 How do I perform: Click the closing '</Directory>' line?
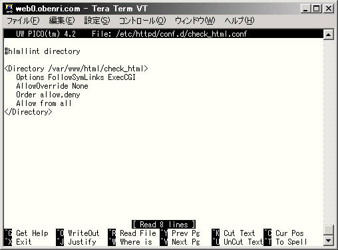29,112
